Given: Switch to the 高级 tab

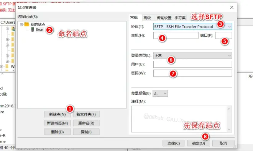Looking at the screenshot, I should (147, 18).
